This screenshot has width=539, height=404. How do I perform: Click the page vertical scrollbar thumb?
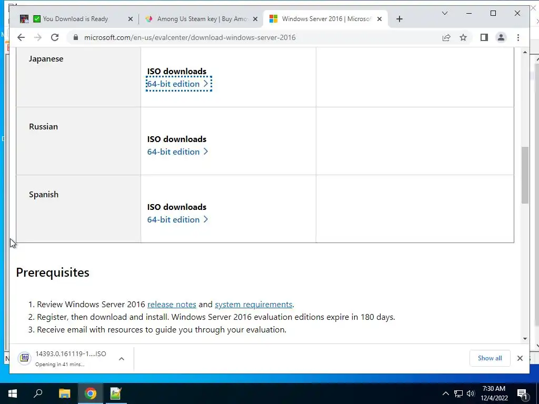[x=525, y=175]
